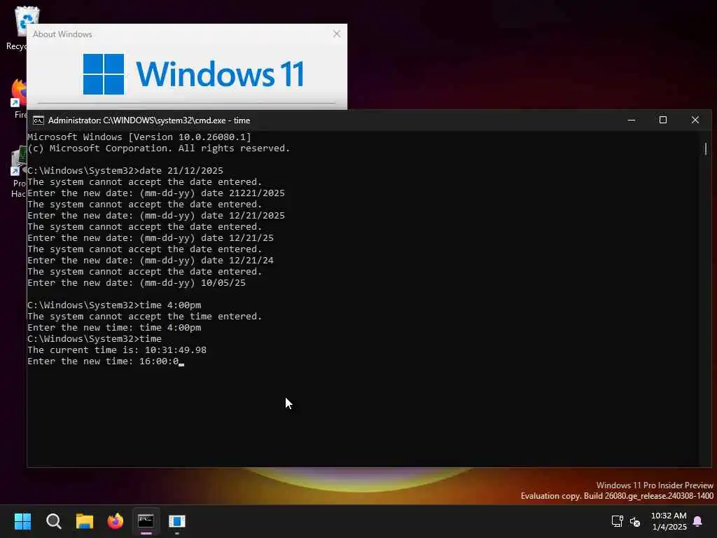Click the Command Prompt window title text

[x=149, y=120]
